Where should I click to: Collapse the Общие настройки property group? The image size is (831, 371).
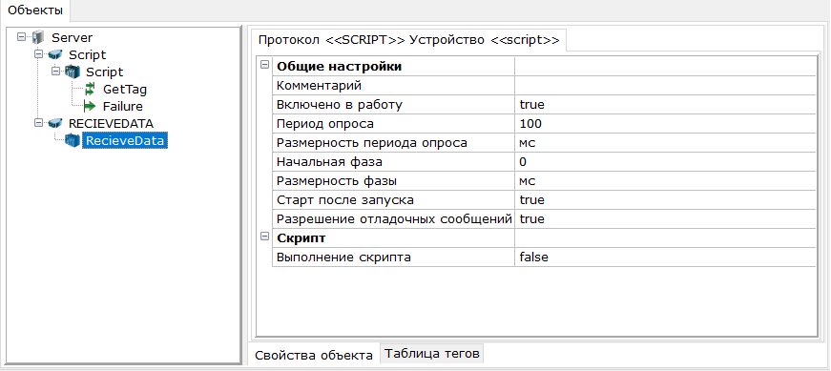coord(264,65)
